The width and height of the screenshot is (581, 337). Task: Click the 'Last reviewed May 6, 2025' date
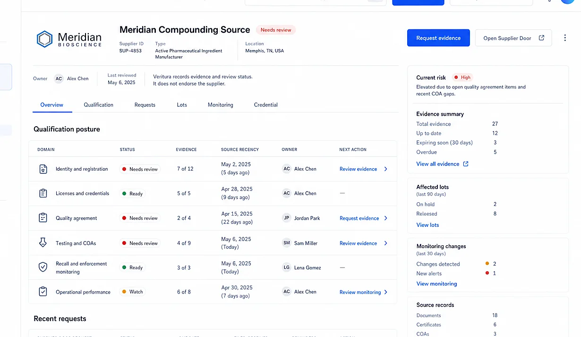[x=121, y=78]
